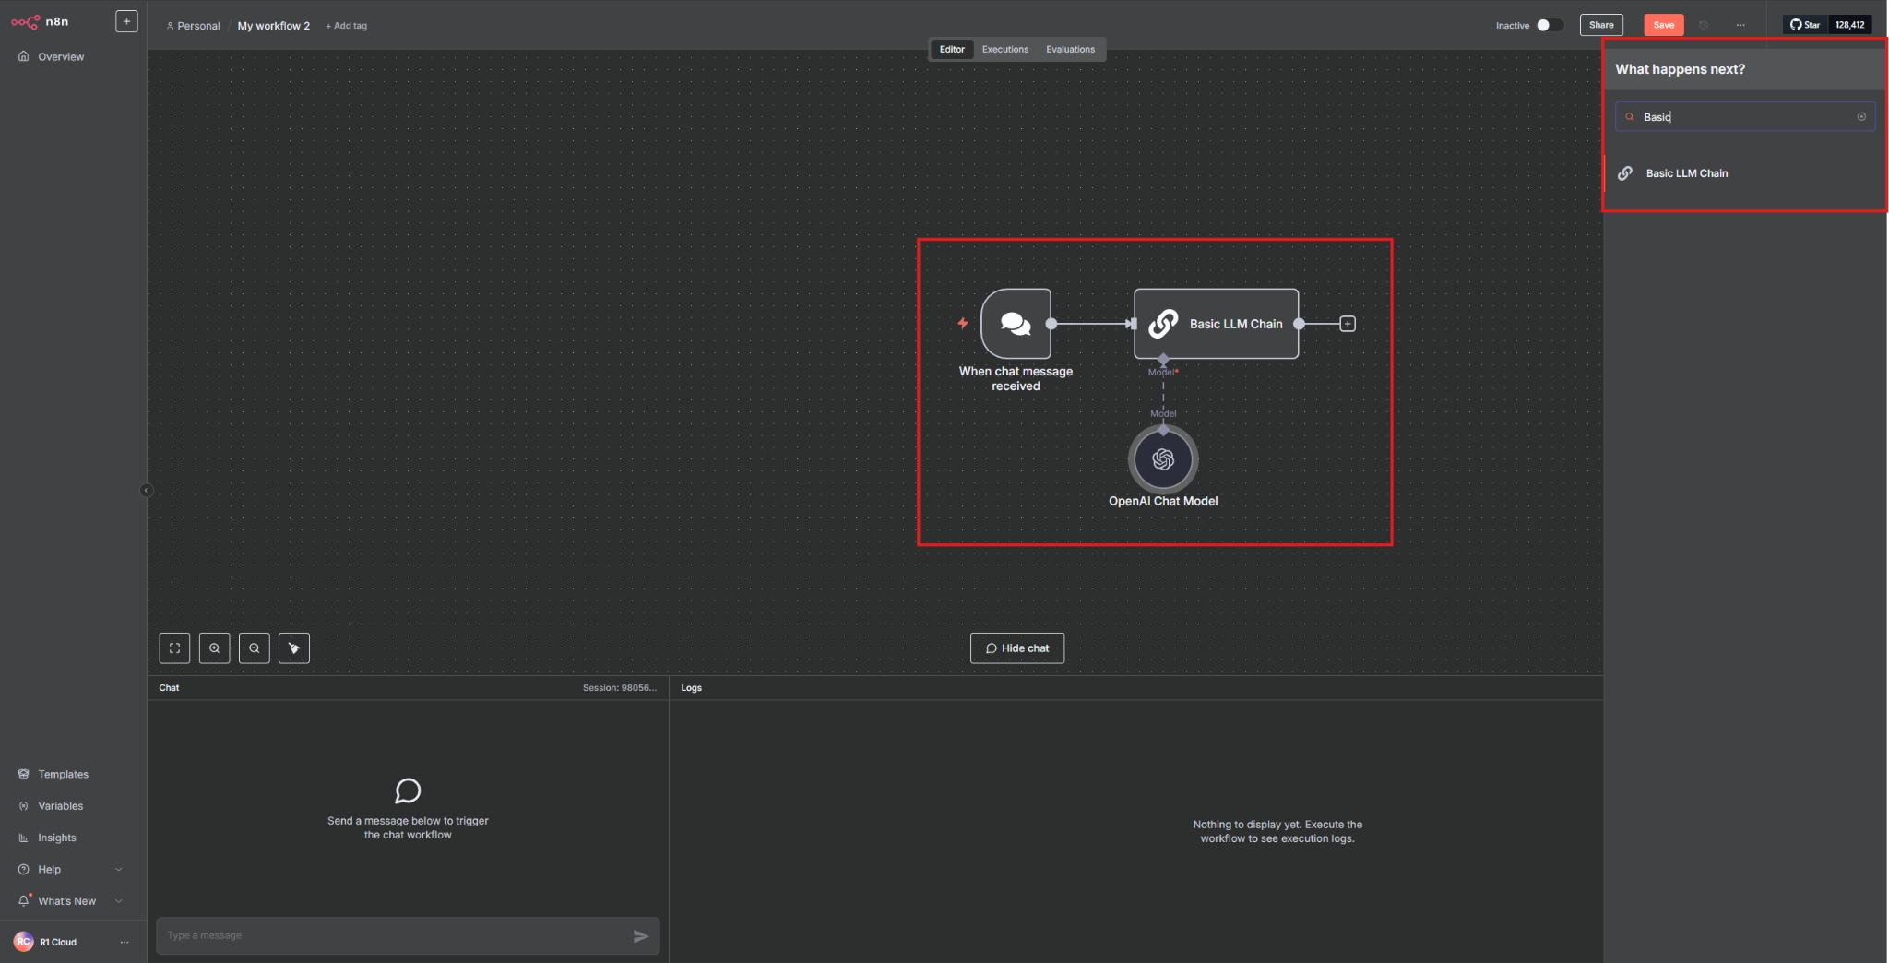
Task: Click the What's New bell icon
Action: pos(24,901)
